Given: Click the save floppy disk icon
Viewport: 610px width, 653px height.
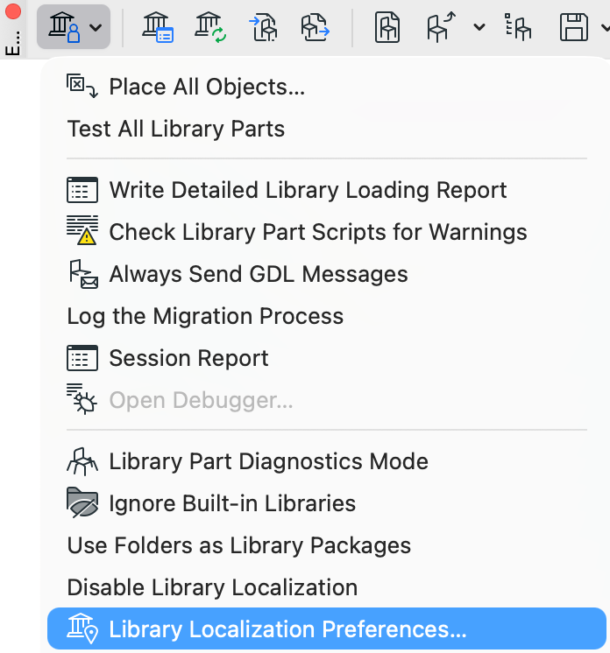Looking at the screenshot, I should click(x=574, y=27).
